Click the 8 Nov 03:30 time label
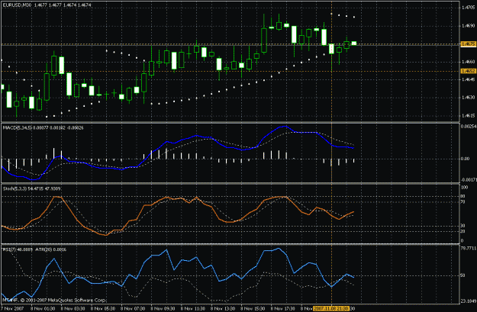477x312 pixels. (73, 309)
